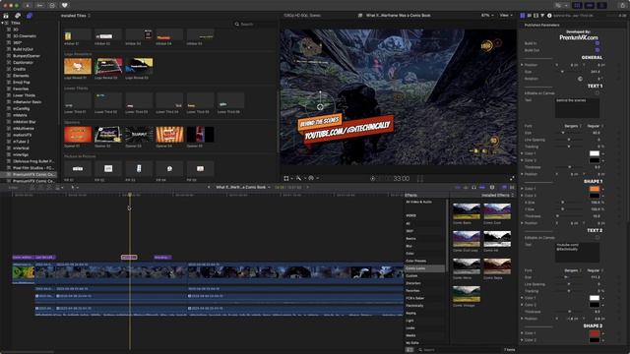This screenshot has height=354, width=630.
Task: Click the import media toolbar icon
Action: click(x=28, y=6)
